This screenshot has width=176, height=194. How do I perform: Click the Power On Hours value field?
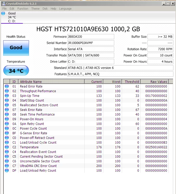[160, 62]
